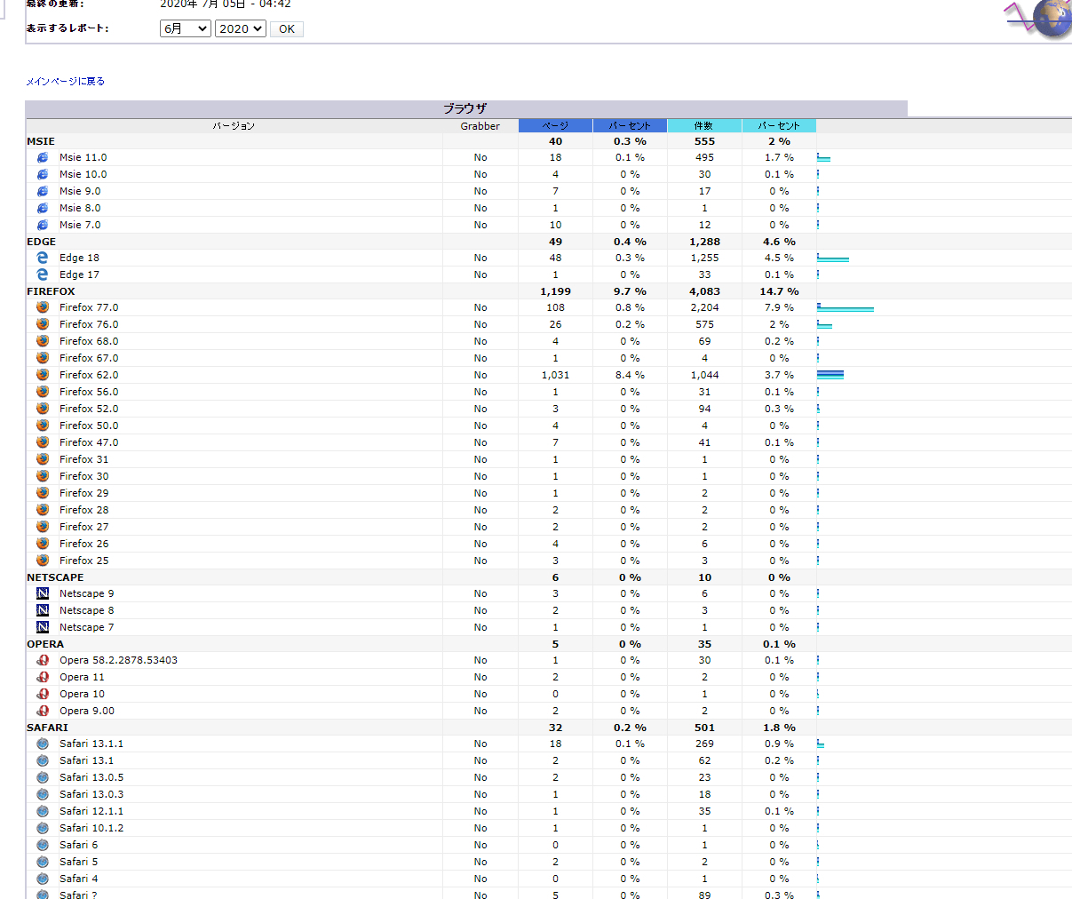Click the Firefox 77.0 usage bar graph
This screenshot has height=899, width=1072.
pos(845,308)
